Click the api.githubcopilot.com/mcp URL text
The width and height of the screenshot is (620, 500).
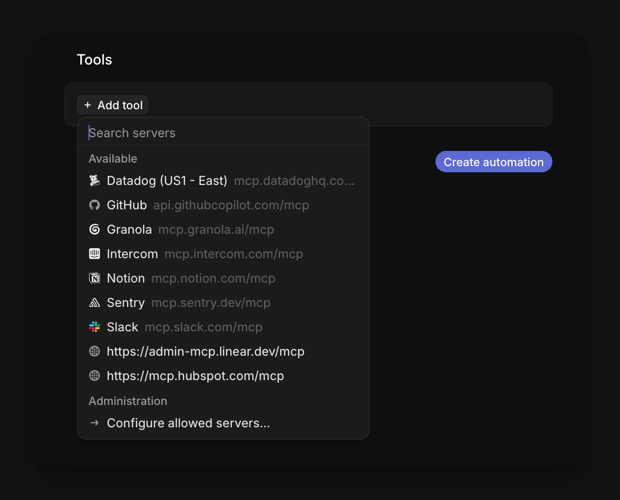pyautogui.click(x=231, y=205)
